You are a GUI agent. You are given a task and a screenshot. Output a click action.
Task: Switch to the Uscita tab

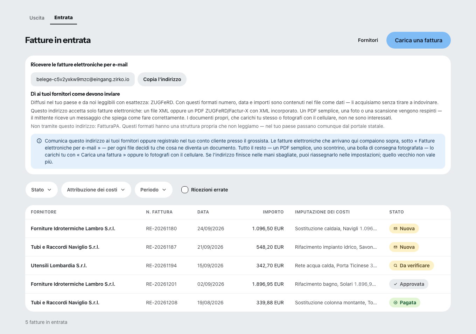pyautogui.click(x=37, y=18)
